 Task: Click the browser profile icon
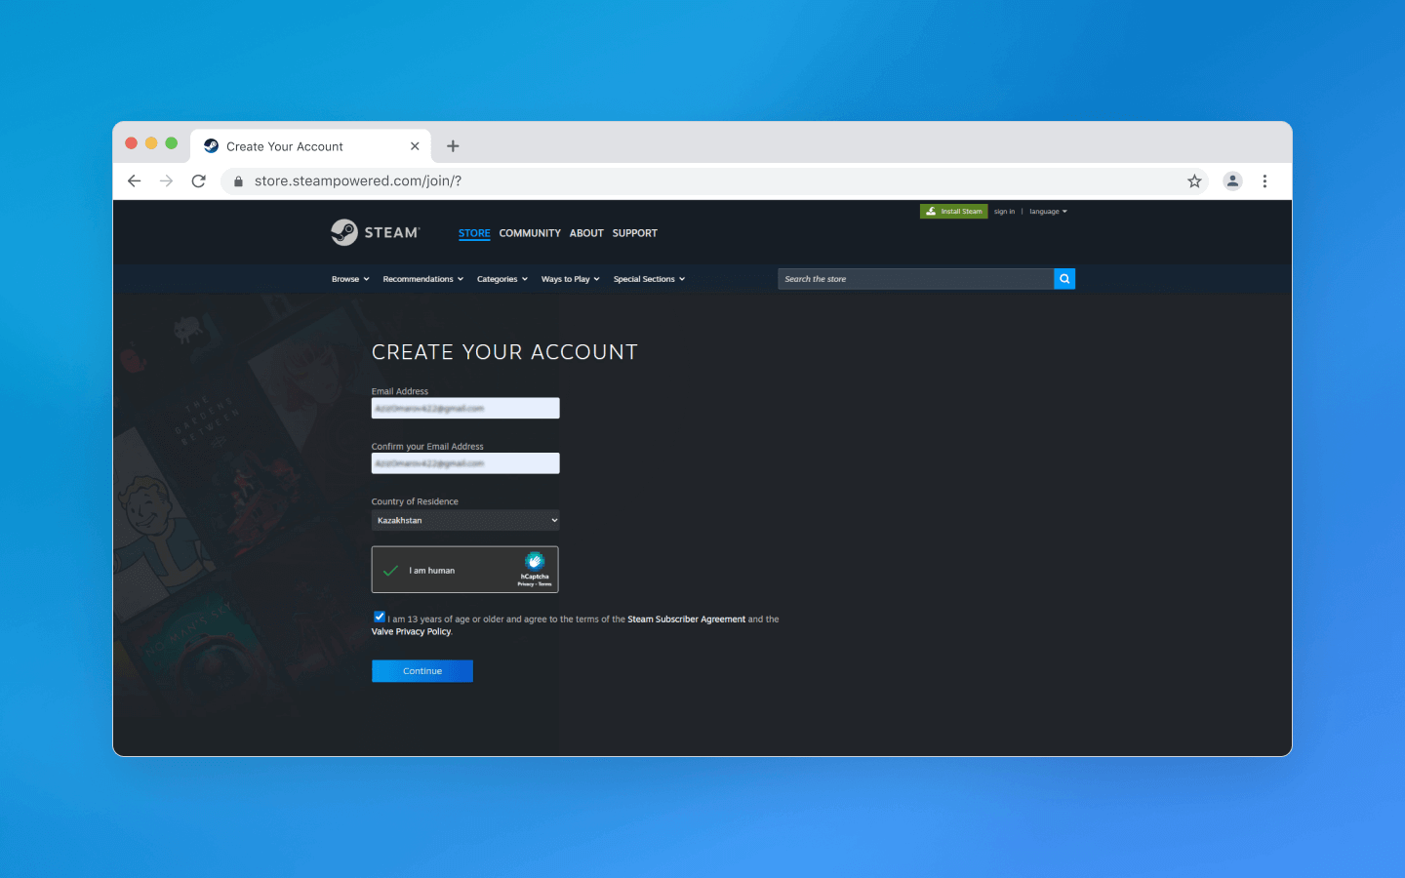(1232, 180)
